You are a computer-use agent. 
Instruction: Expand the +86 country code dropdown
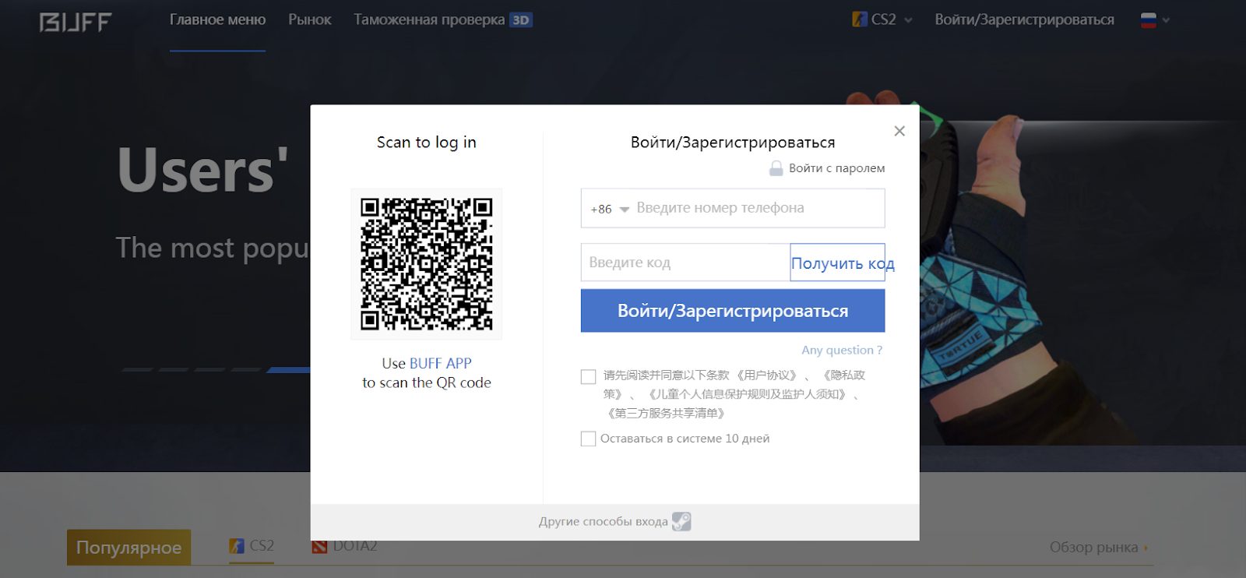pyautogui.click(x=610, y=209)
